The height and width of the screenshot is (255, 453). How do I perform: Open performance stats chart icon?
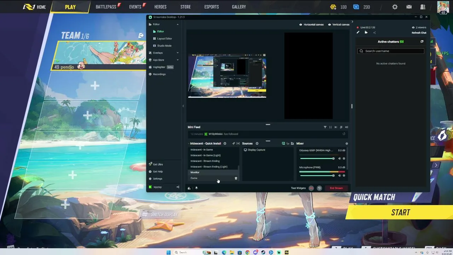click(x=189, y=188)
